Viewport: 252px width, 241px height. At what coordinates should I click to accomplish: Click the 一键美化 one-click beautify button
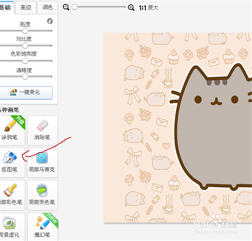click(26, 93)
